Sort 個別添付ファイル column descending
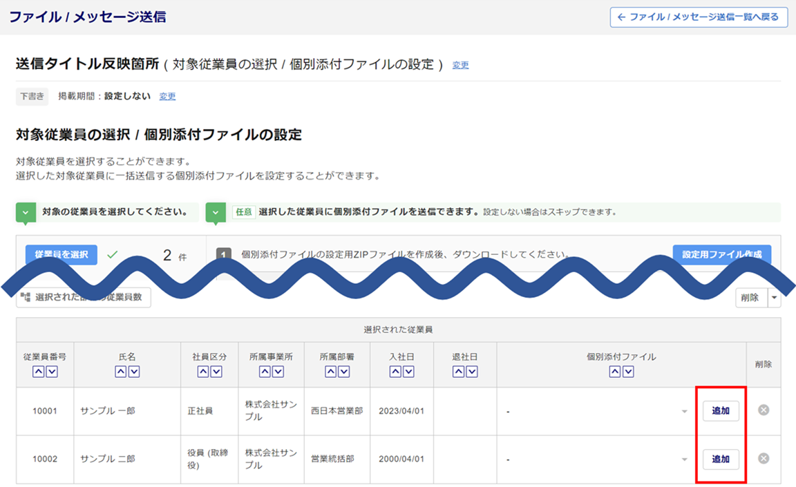796x487 pixels. pos(628,372)
